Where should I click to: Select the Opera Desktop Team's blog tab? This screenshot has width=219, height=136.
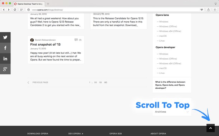tap(29, 4)
